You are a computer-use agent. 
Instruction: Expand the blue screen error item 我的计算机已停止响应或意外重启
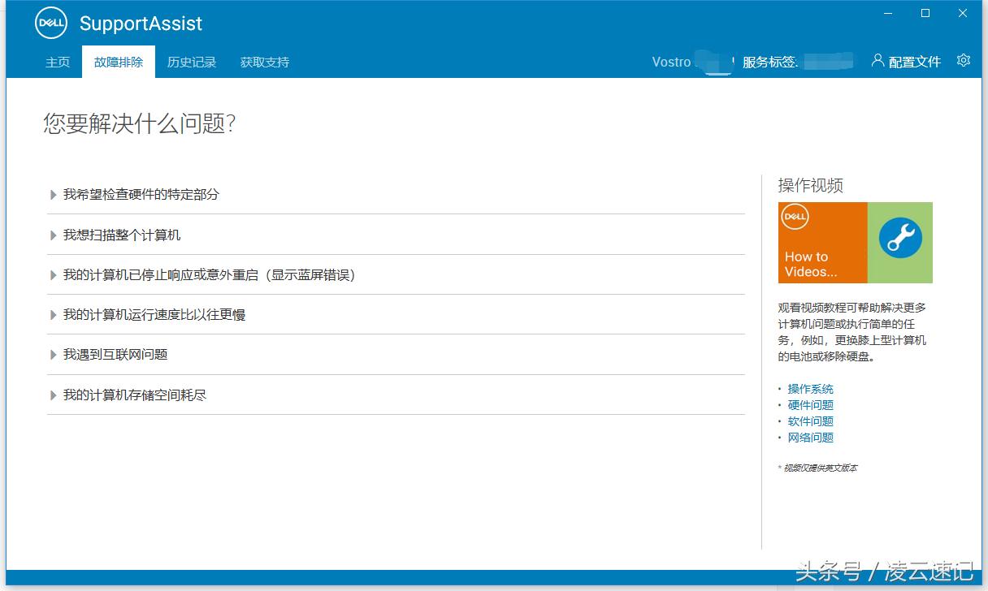click(x=203, y=274)
